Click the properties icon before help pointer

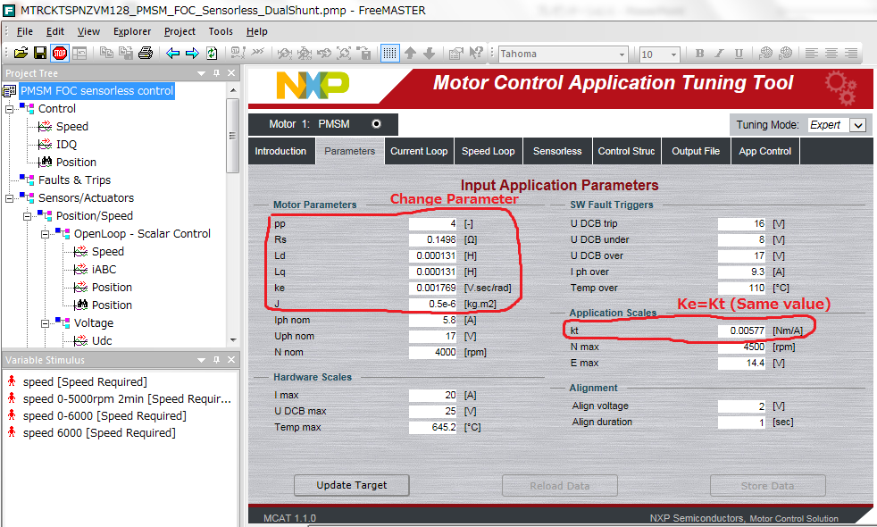(x=455, y=54)
